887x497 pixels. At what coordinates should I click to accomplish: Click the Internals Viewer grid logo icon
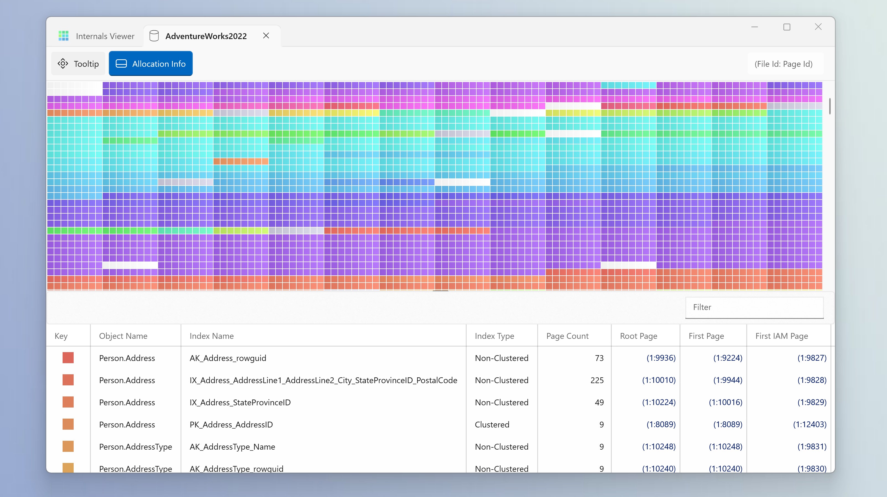point(63,36)
